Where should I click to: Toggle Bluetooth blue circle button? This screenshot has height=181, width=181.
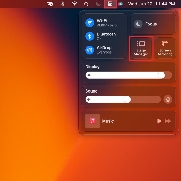click(90, 36)
